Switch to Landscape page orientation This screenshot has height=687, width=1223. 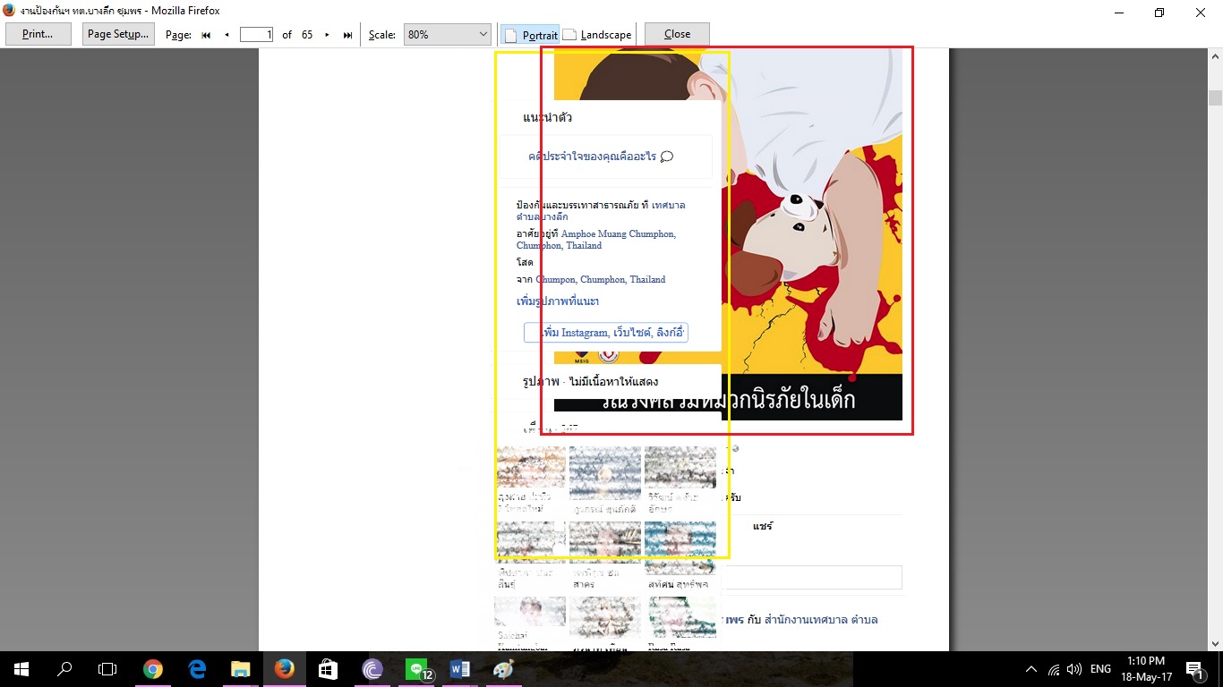point(597,35)
